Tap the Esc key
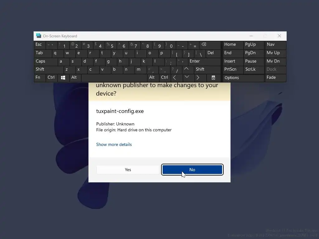This screenshot has width=319, height=239. [40, 45]
